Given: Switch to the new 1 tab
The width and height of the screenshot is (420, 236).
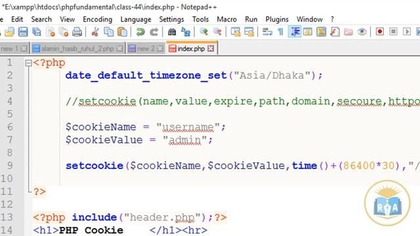Looking at the screenshot, I should tap(9, 49).
